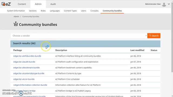Click the Admin breadcrumb link
The height and width of the screenshot is (97, 173).
pyautogui.click(x=16, y=16)
